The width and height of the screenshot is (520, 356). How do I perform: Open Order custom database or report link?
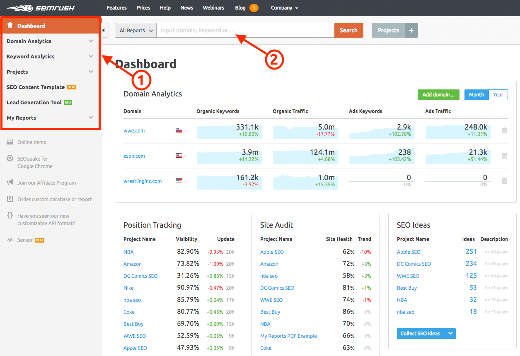point(55,199)
